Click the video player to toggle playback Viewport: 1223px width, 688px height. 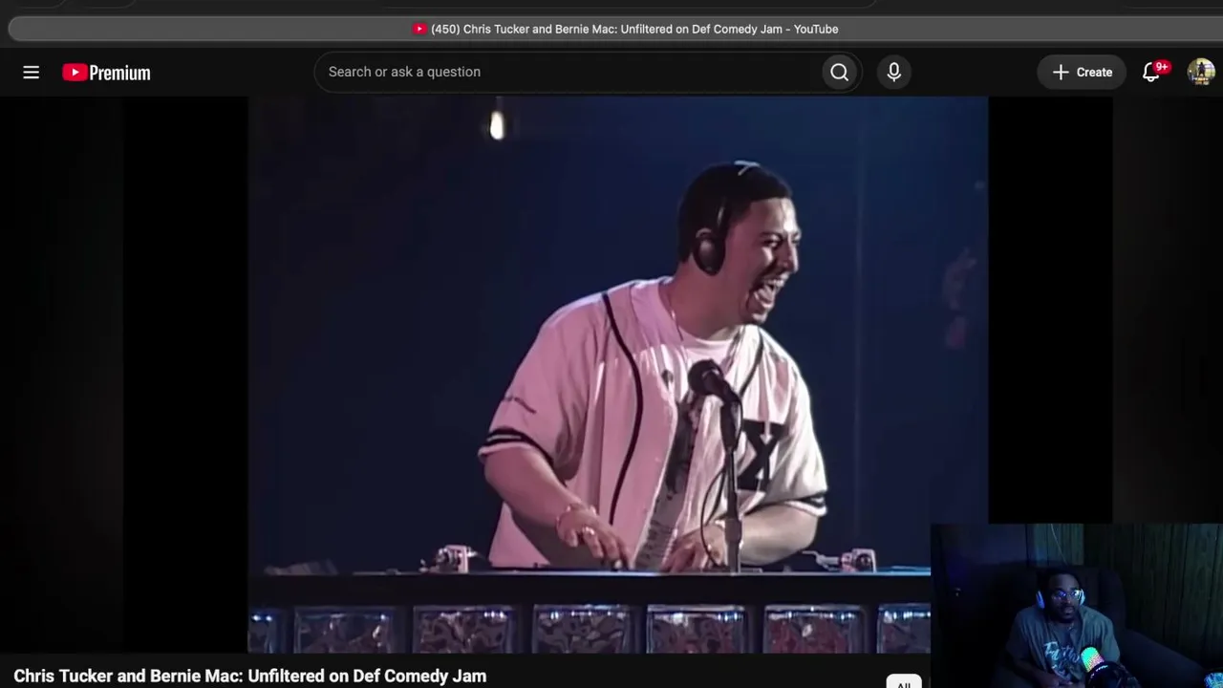click(617, 375)
